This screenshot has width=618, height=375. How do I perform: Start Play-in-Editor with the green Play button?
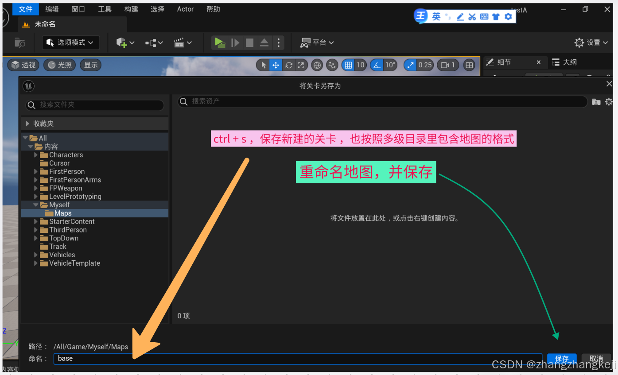(220, 43)
